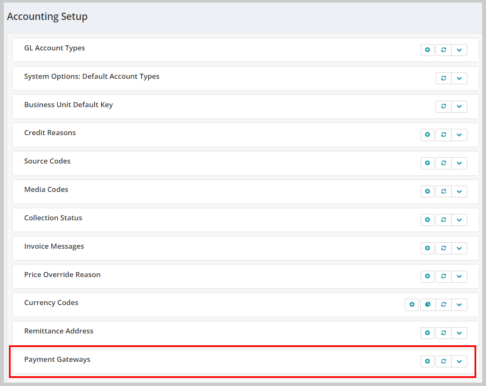Add a new Remittance Address
Viewport: 486px width, 386px height.
tap(427, 333)
